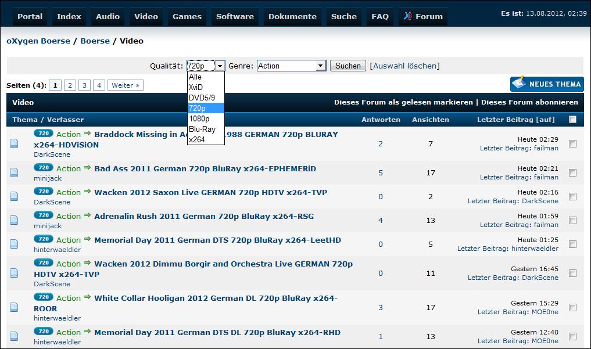Screen dimensions: 591x349
Task: Open the Genre dropdown showing Action
Action: [x=291, y=66]
